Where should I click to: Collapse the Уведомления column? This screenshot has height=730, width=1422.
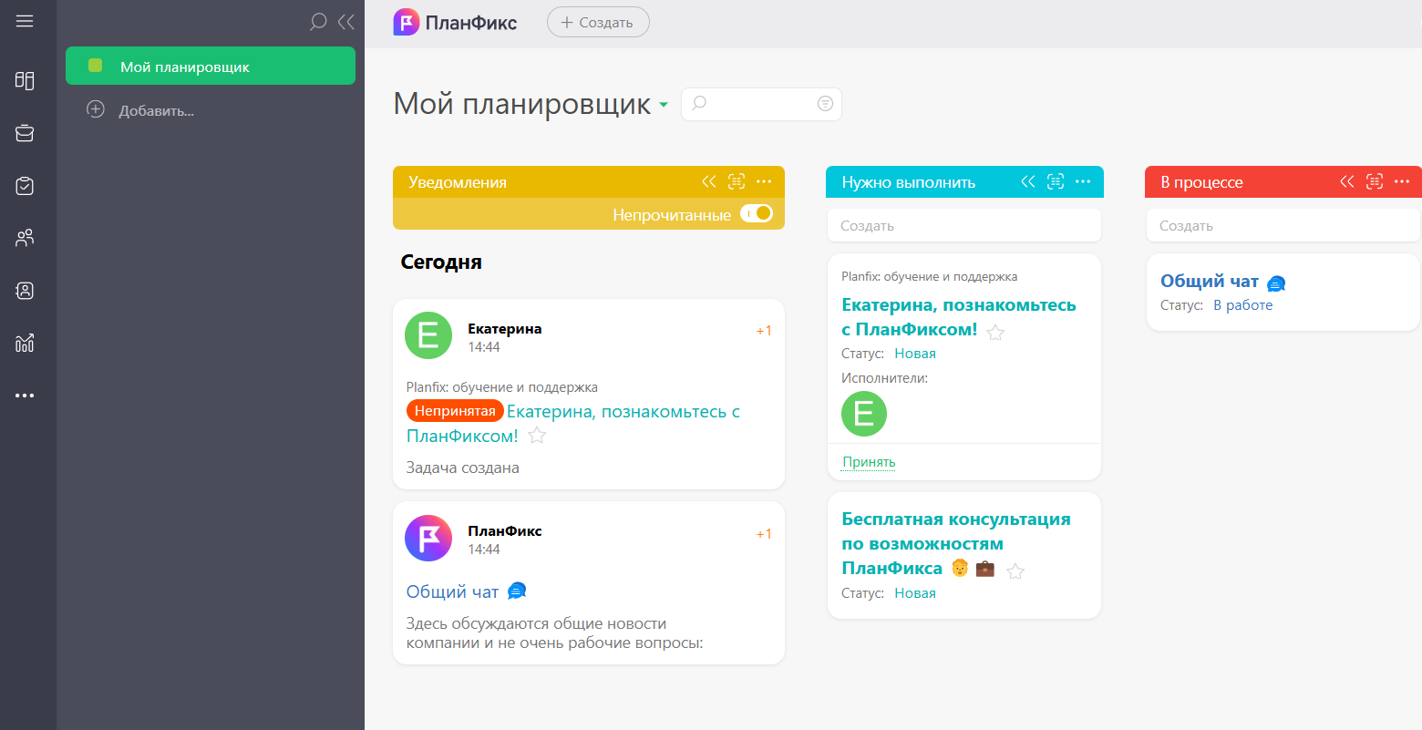point(709,181)
